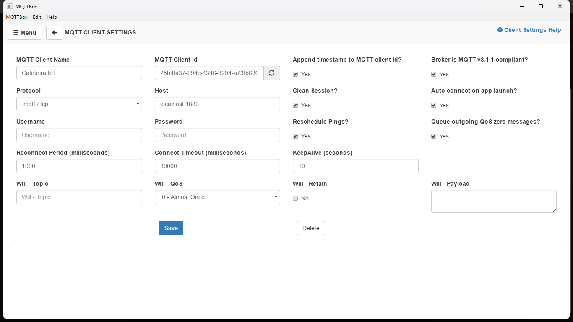573x322 pixels.
Task: Click the Will - Payload text area
Action: (494, 201)
